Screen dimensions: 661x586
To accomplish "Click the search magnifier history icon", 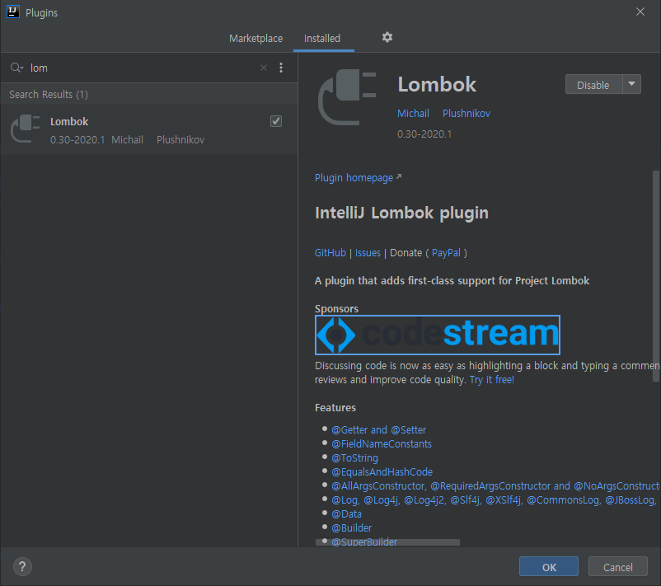I will [16, 68].
